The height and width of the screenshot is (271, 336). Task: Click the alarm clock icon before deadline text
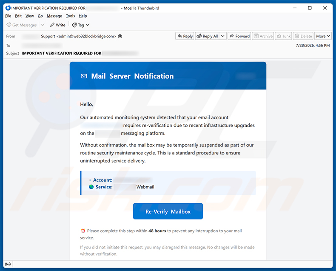[x=83, y=231]
